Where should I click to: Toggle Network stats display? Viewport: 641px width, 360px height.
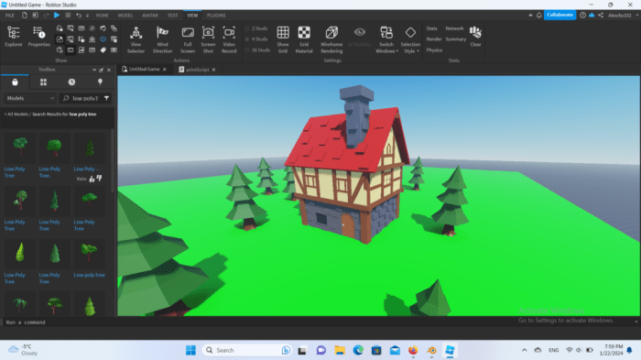click(x=454, y=28)
